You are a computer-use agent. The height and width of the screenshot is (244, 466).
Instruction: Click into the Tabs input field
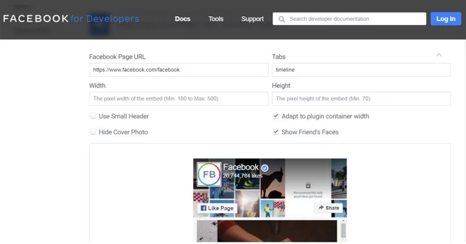pos(361,70)
